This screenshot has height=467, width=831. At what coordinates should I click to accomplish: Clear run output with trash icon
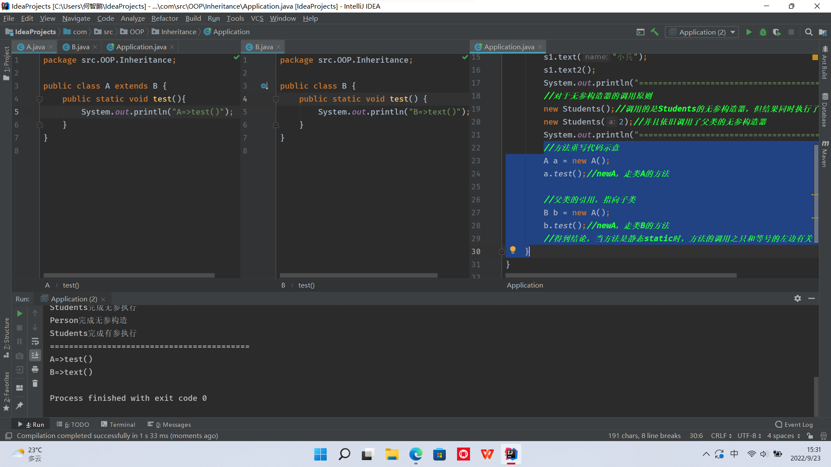point(35,384)
